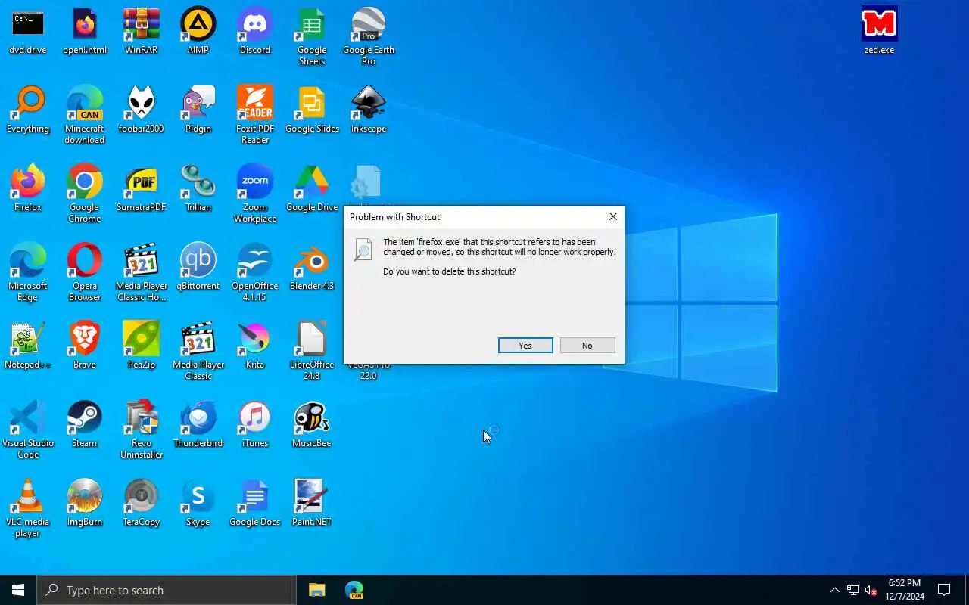The height and width of the screenshot is (605, 969).
Task: Select the Notepad++ shortcut
Action: tap(28, 346)
